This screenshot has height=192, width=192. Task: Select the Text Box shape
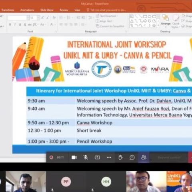click(x=132, y=16)
